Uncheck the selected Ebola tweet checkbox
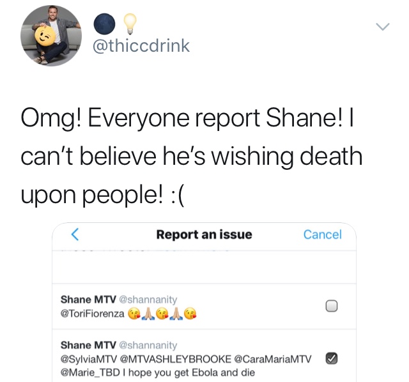 click(x=332, y=358)
